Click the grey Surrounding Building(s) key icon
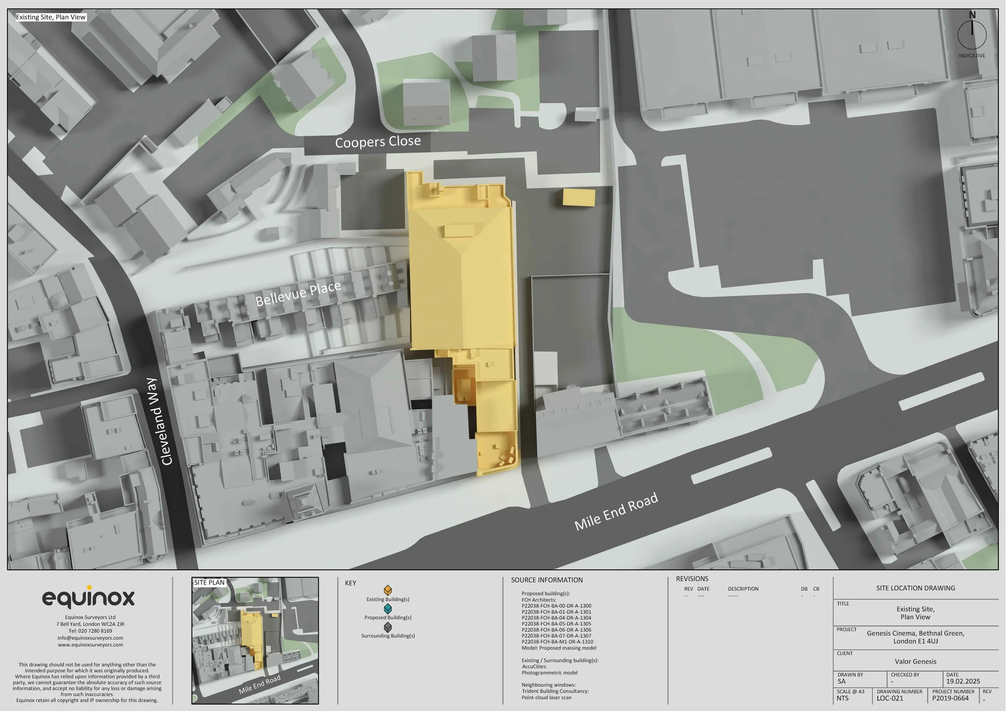Image resolution: width=1006 pixels, height=711 pixels. click(x=388, y=627)
